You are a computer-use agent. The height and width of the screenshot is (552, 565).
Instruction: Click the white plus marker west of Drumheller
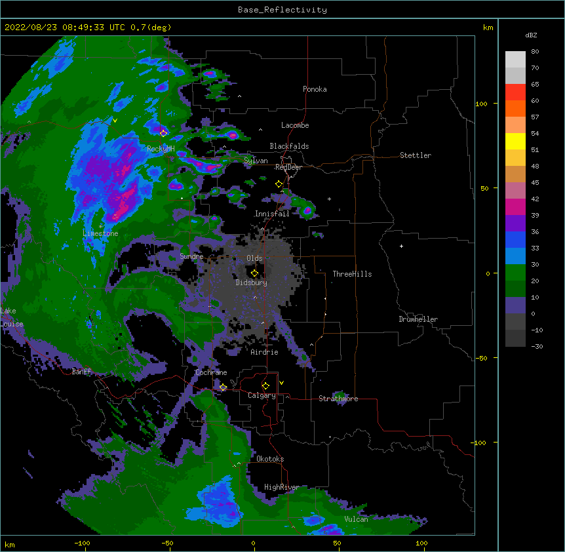401,246
